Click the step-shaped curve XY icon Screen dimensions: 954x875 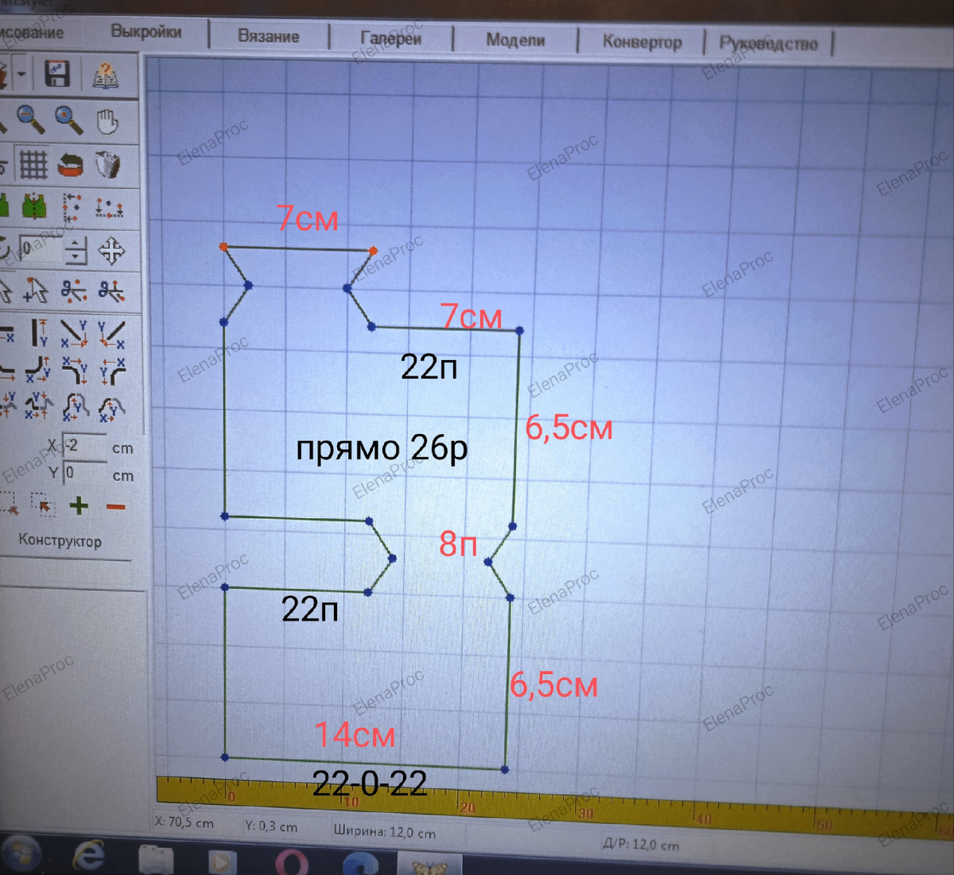38,406
